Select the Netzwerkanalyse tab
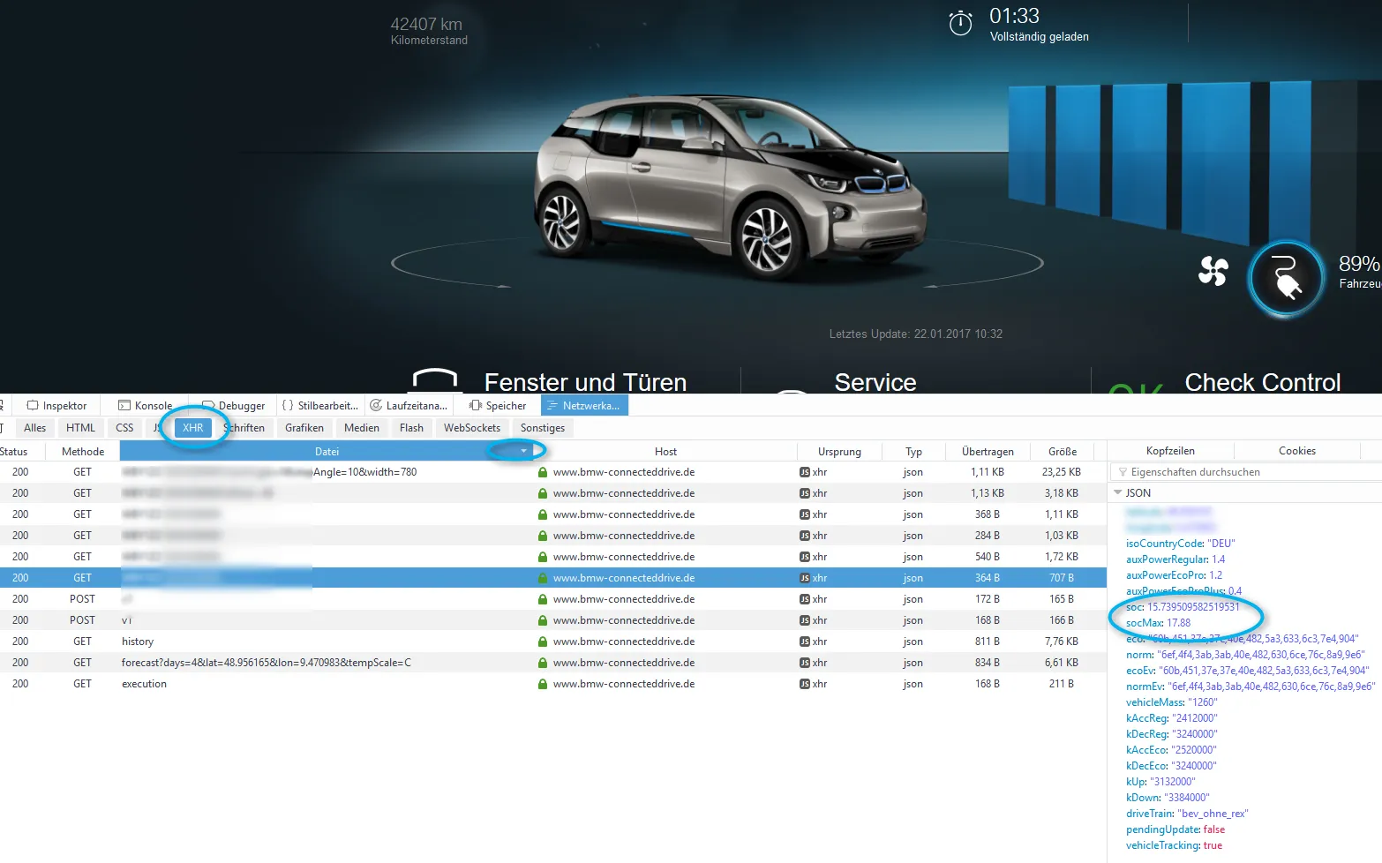1382x863 pixels. pos(583,406)
